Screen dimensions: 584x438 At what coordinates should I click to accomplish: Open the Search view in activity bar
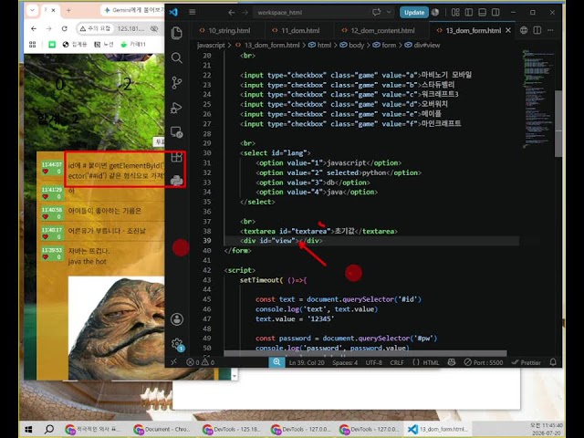pyautogui.click(x=176, y=57)
